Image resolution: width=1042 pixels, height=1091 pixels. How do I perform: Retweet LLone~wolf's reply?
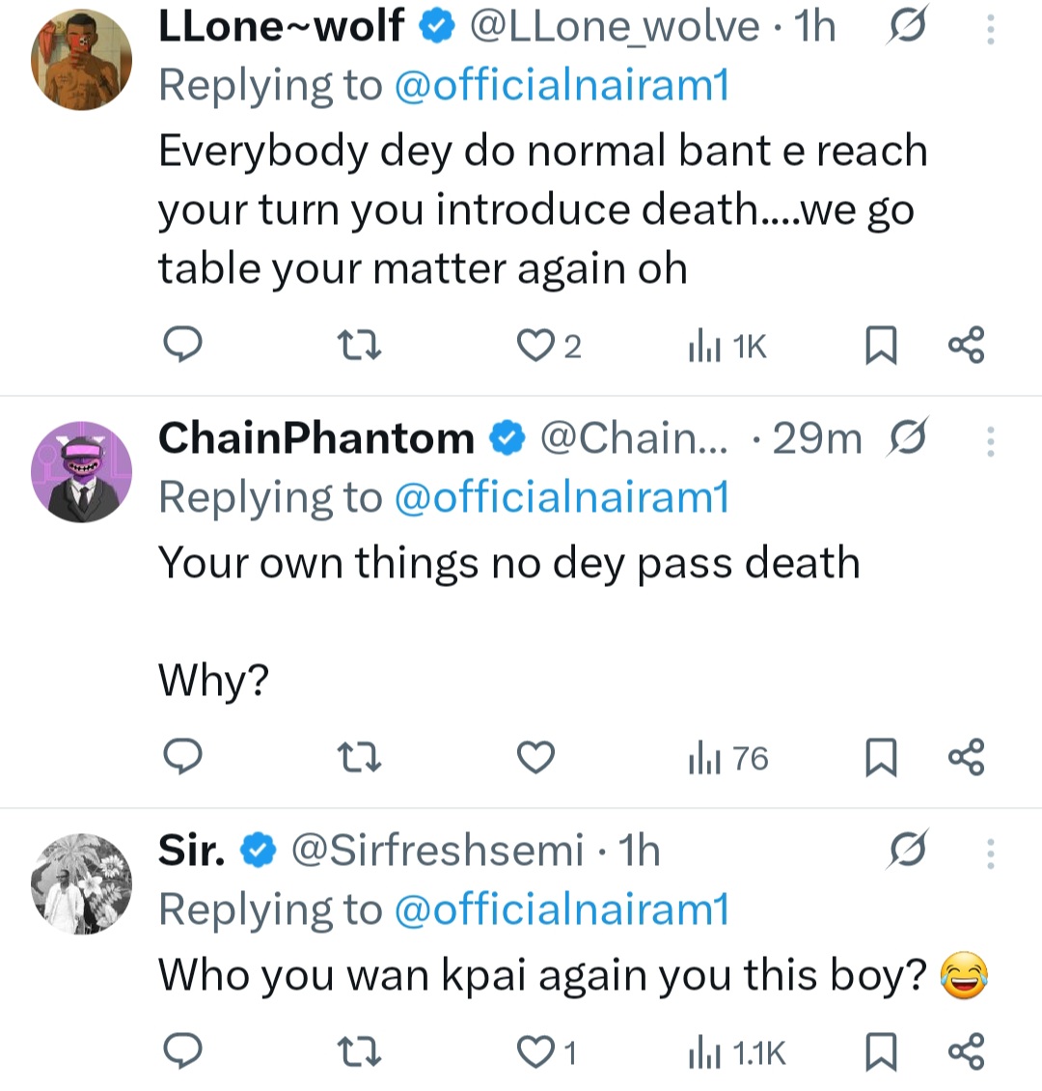[x=361, y=345]
